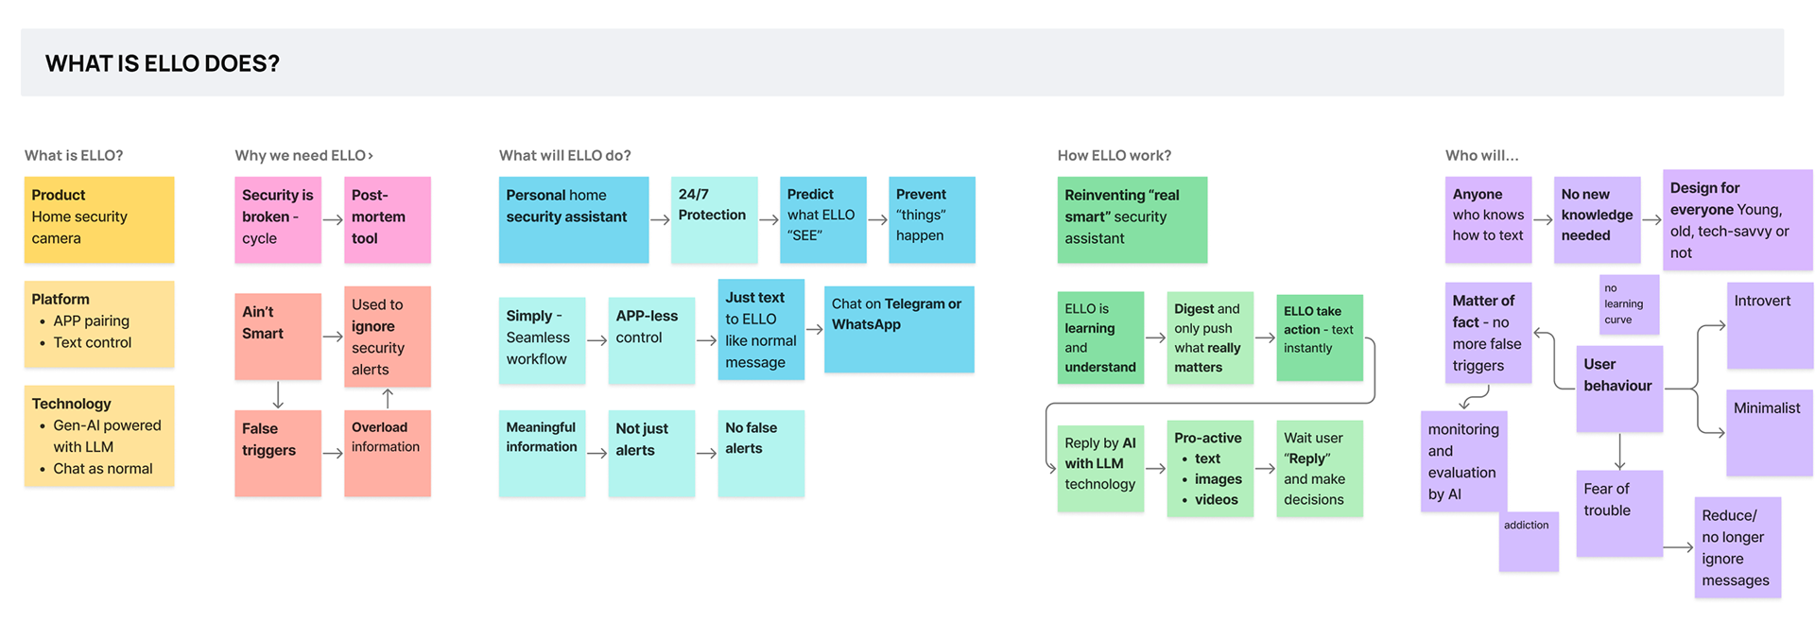Select the 'Prevent things happen' note
The image size is (1815, 623).
[x=932, y=219]
